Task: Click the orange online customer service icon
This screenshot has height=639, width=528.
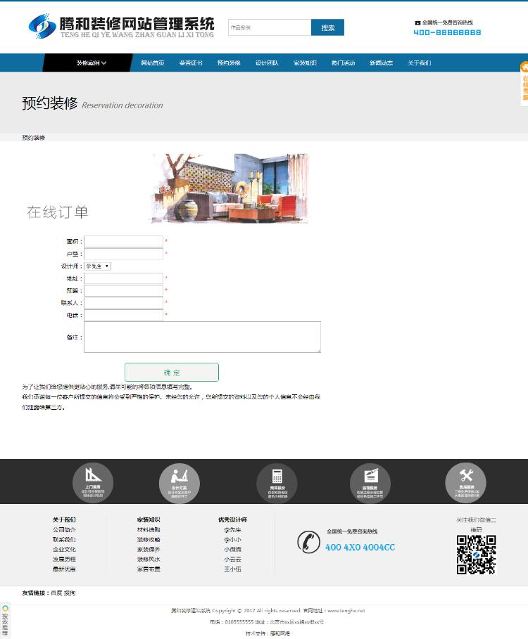Action: [524, 67]
